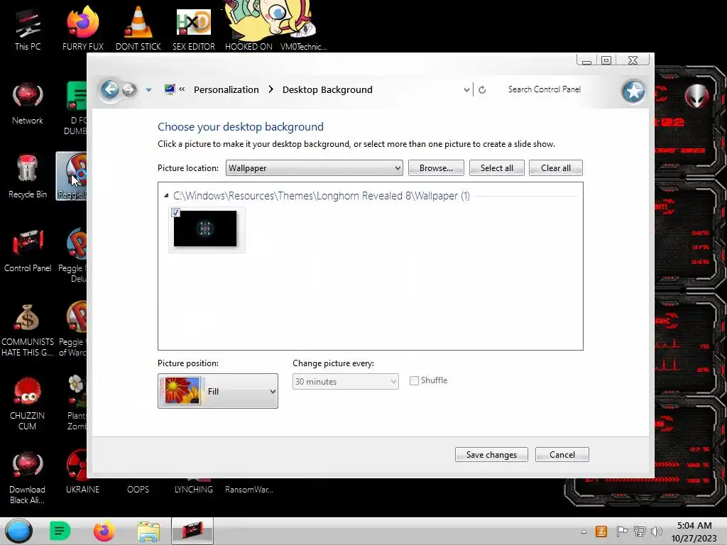Open the recent pages dropdown arrow

148,90
